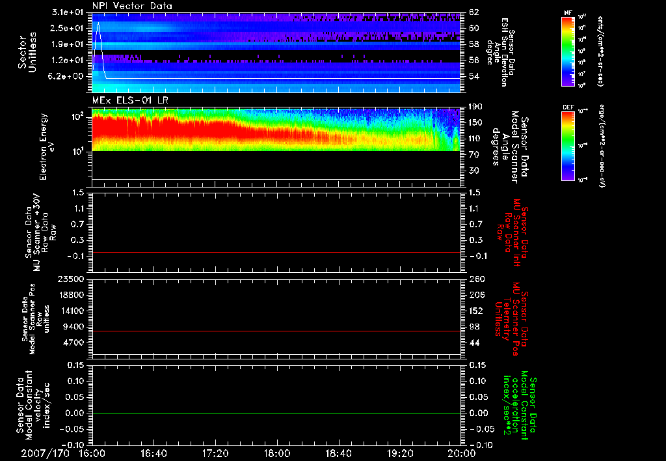Screen dimensions: 666x461
Task: Select "MU Scanner +30V Raw Data" axis label
Action: 41,232
